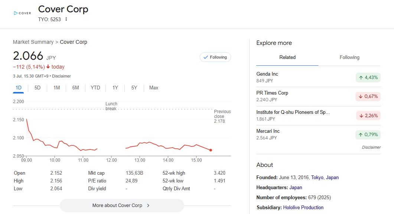Open the Genda Inc related stock
Viewport: 394px width, 214px height.
click(318, 77)
